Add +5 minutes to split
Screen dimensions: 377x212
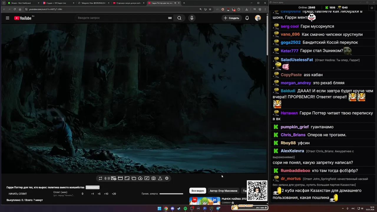point(99,194)
